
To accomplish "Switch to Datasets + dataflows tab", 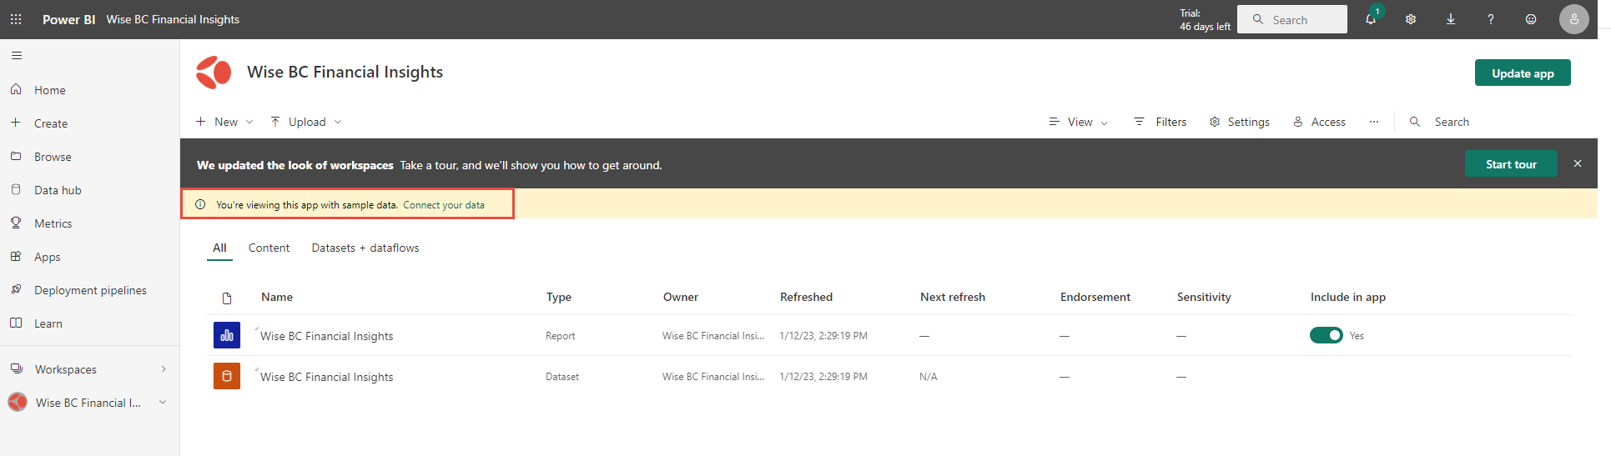I will pos(365,248).
